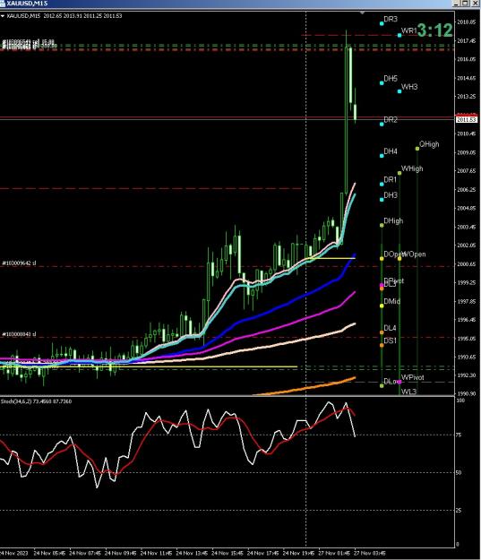Click the OHLC values 2012.65 2013.91 2011.25 2011.53

pos(82,16)
